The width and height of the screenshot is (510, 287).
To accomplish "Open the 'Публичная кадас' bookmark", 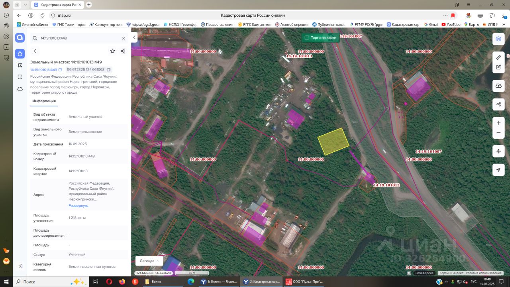I will point(329,24).
